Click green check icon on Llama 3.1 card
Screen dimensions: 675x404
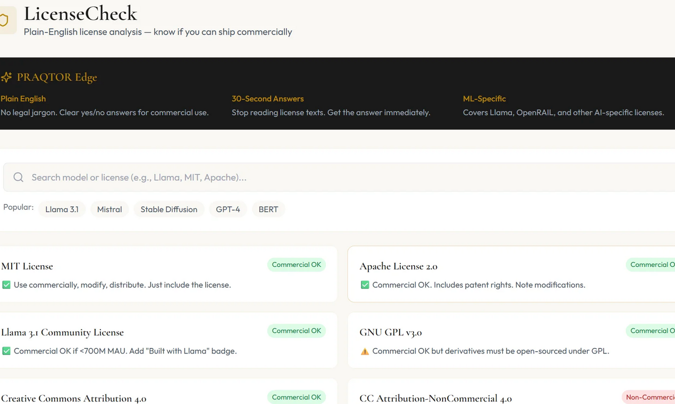[6, 351]
